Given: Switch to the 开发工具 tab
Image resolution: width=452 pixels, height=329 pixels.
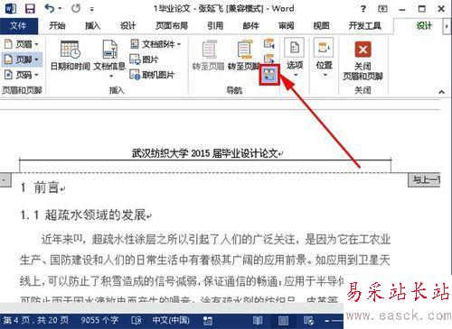Looking at the screenshot, I should click(x=365, y=26).
